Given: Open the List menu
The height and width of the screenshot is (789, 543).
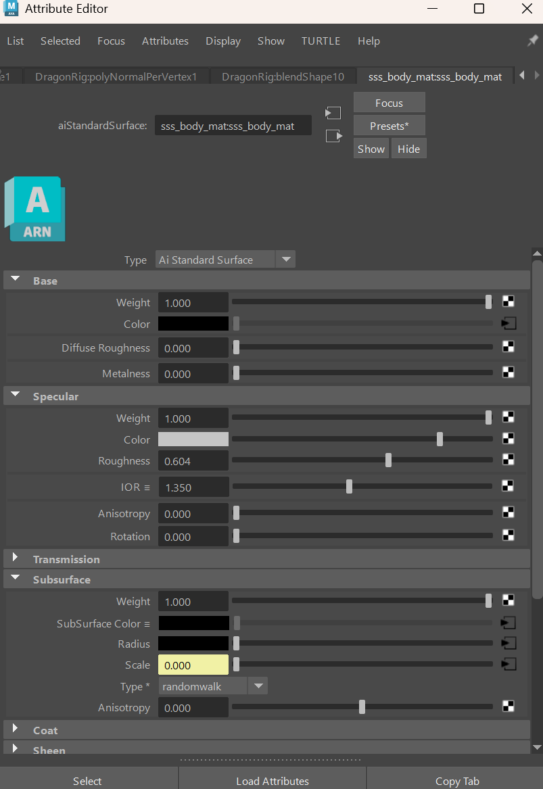Looking at the screenshot, I should point(15,41).
